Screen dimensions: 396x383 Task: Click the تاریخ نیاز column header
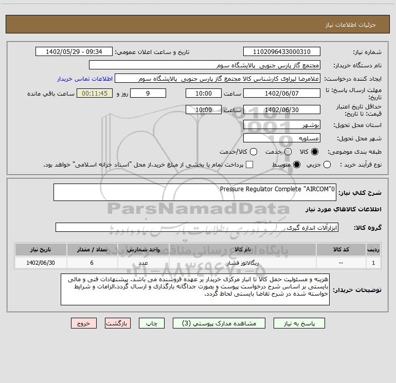[x=41, y=249]
